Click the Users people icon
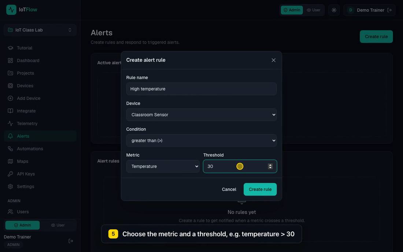Viewport: 403px width, 252px height. 10,212
